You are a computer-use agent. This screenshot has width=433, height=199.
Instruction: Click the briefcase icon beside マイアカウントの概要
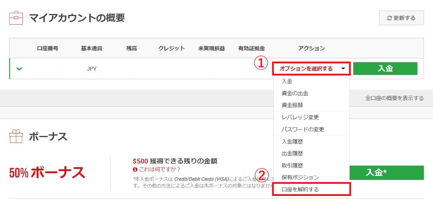click(x=16, y=18)
